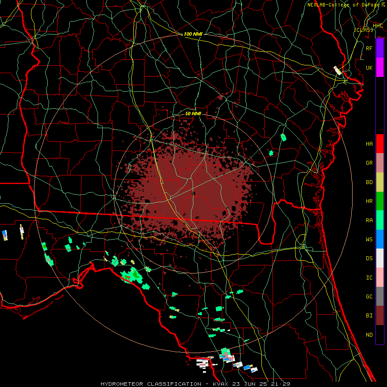Click the purple RF legend color swatch
Image resolution: width=387 pixels, height=387 pixels.
click(380, 48)
